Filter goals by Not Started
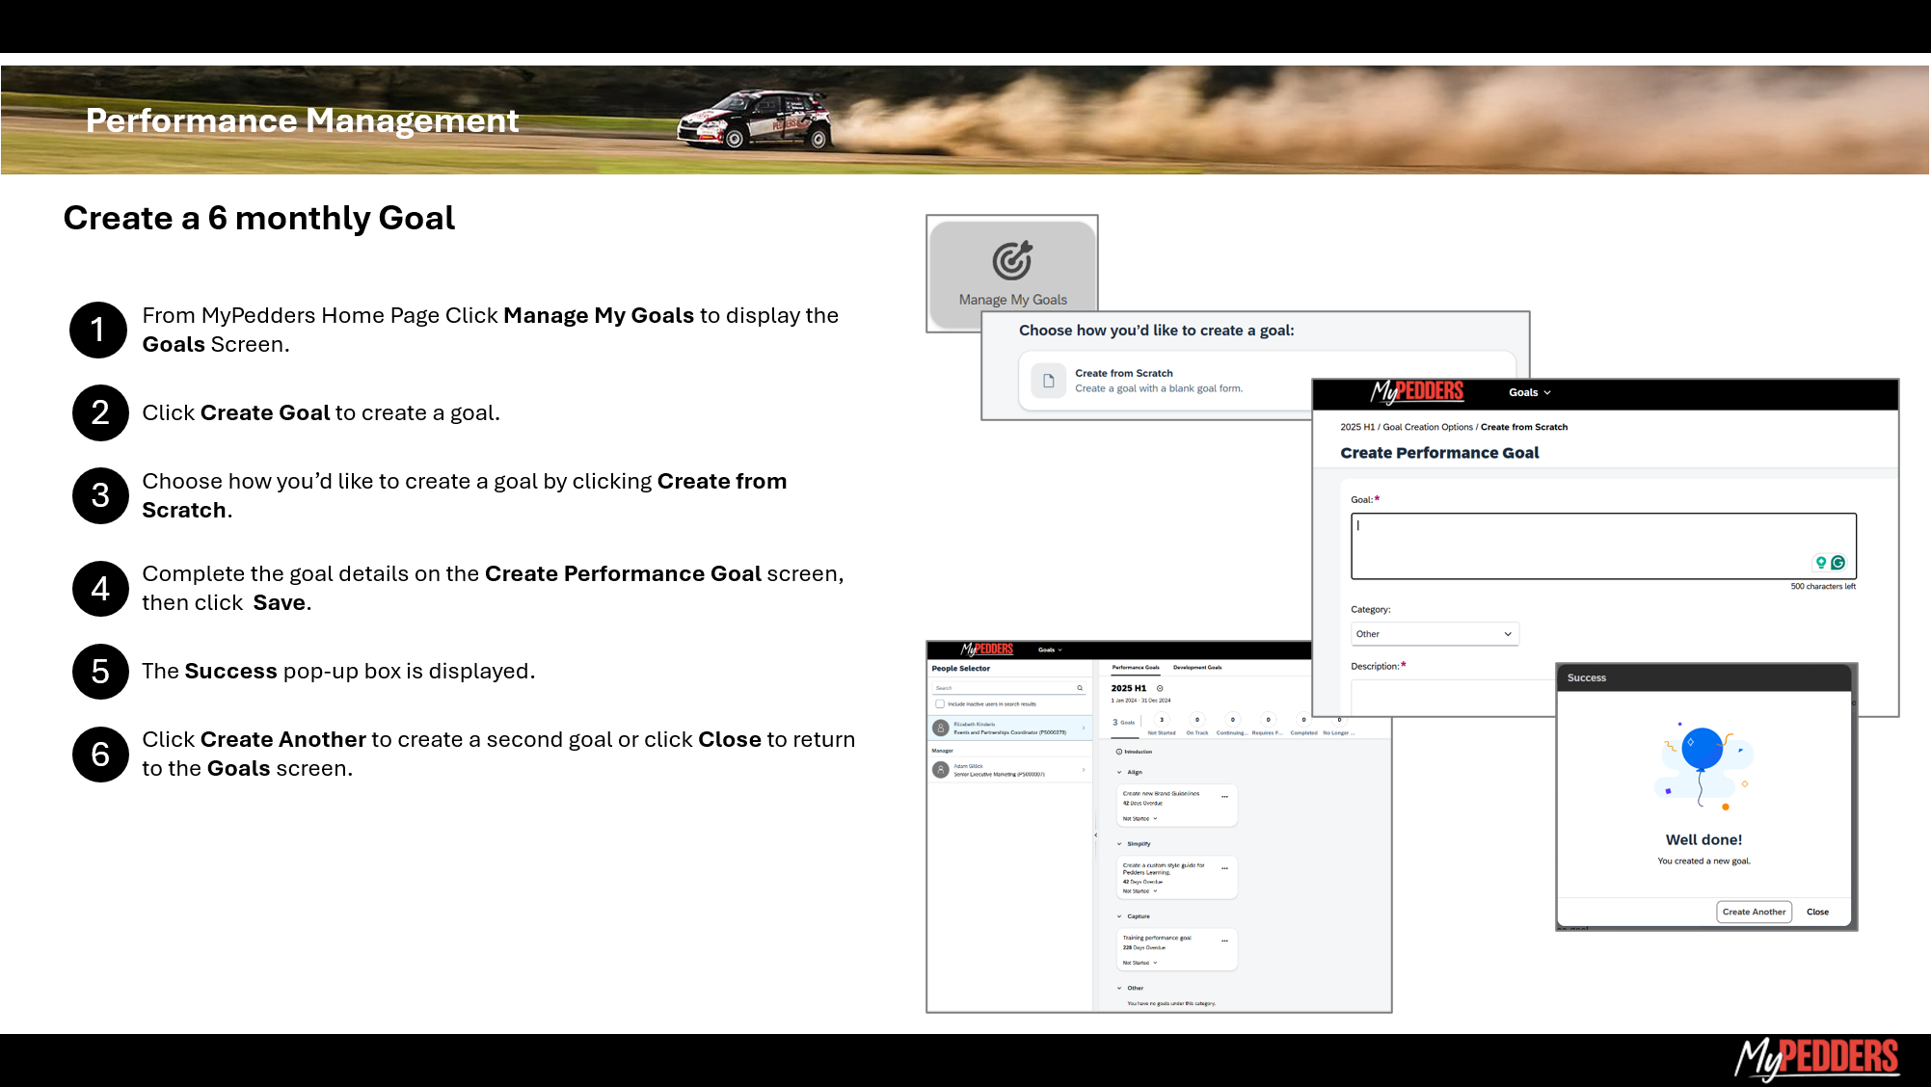1931x1087 pixels. coord(1162,726)
